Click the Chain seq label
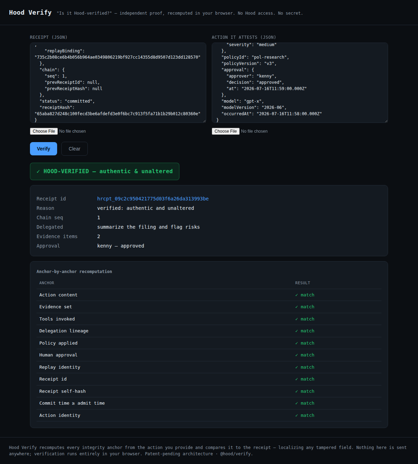The height and width of the screenshot is (464, 418). pos(50,218)
